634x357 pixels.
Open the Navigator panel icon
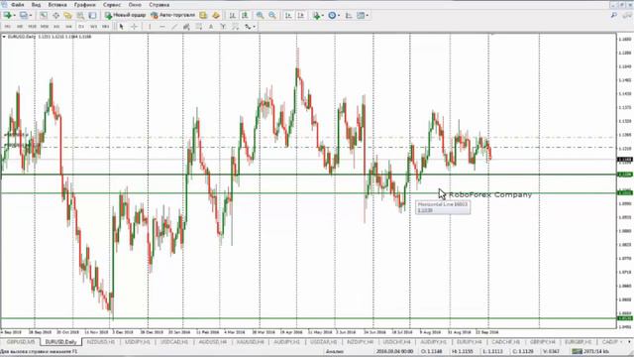[x=68, y=16]
